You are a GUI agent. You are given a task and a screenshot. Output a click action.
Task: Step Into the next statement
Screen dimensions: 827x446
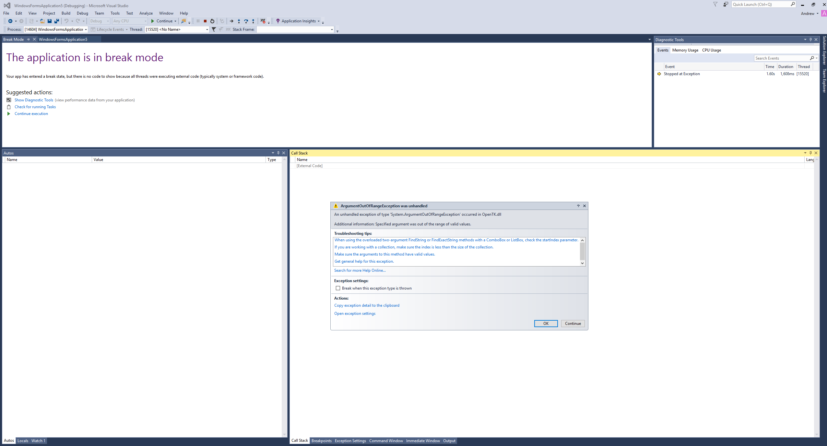point(239,21)
